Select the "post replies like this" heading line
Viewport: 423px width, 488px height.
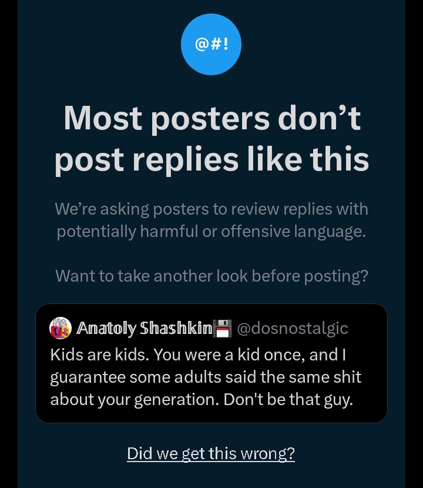212,159
